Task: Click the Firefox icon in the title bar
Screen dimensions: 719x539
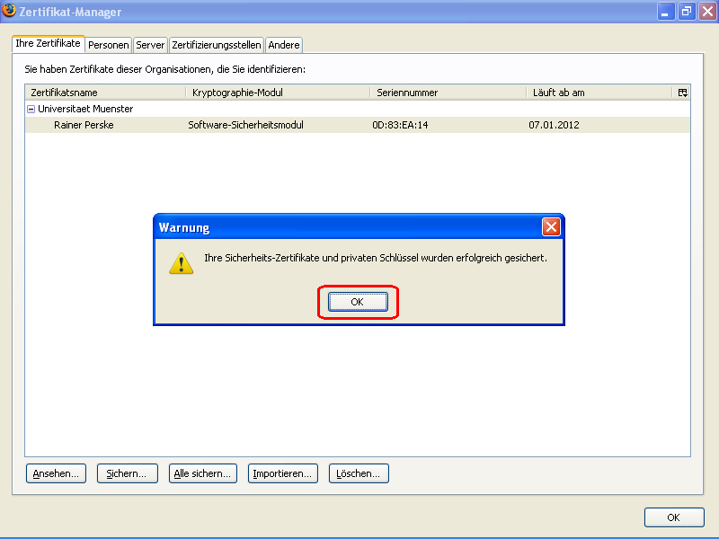Action: (11, 11)
